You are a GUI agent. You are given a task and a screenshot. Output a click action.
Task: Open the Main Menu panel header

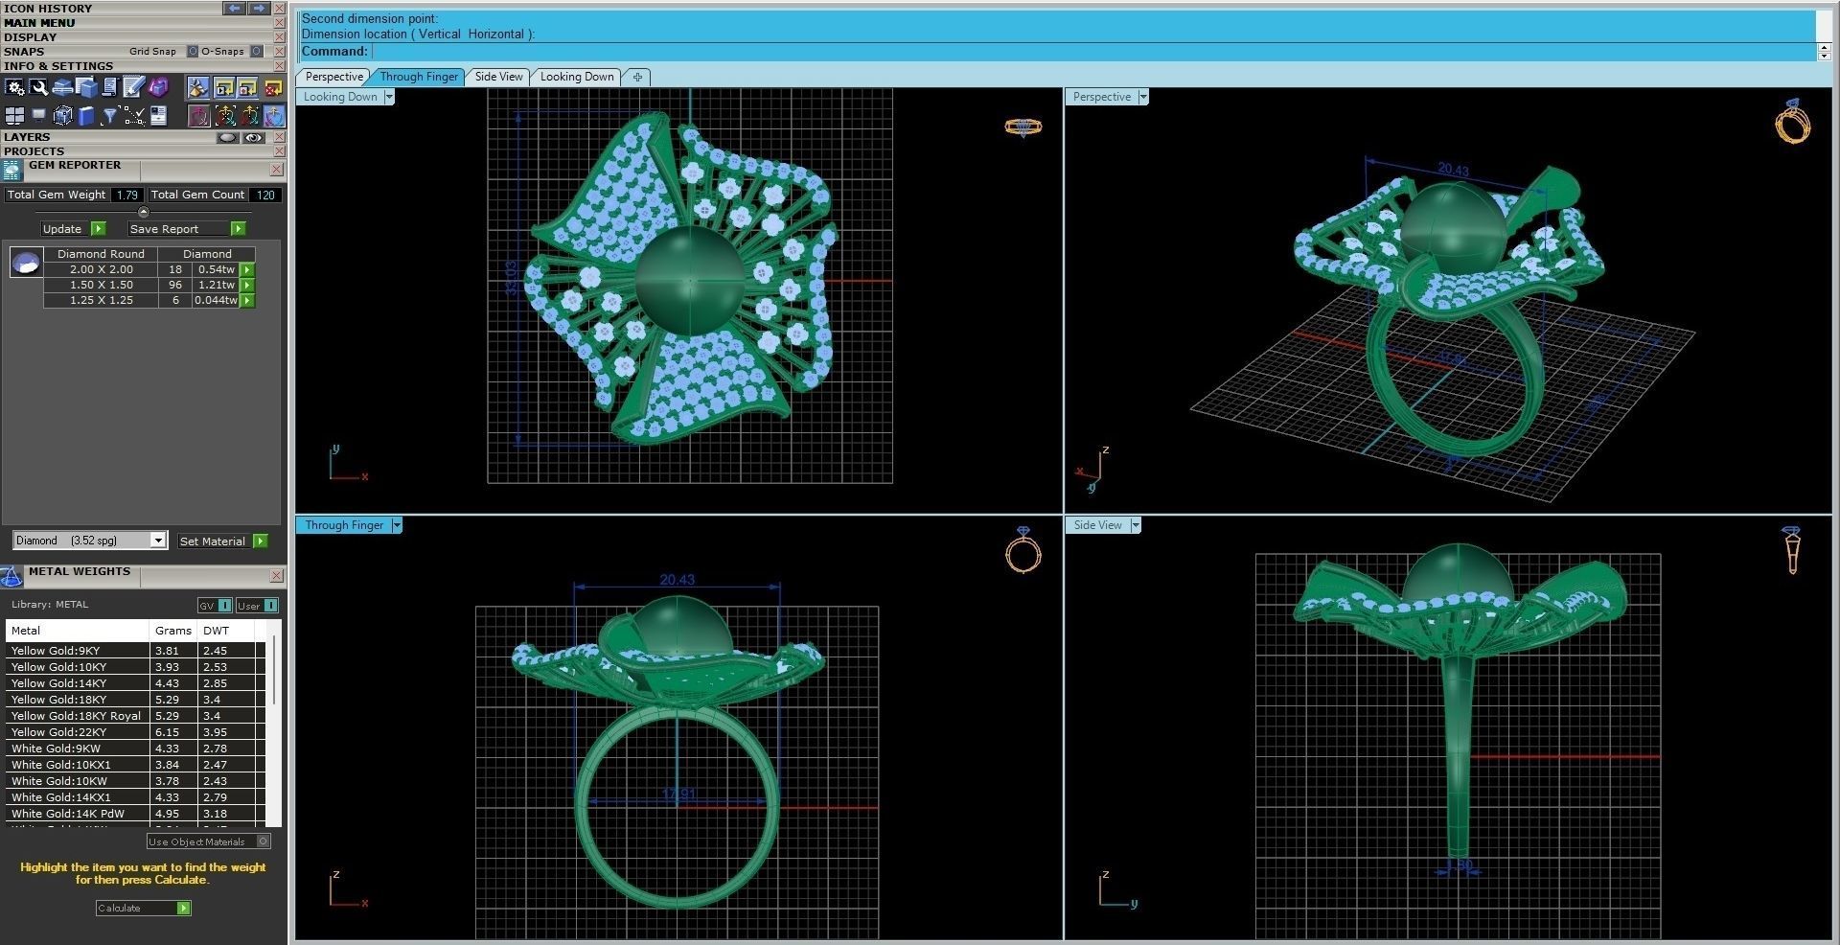[144, 23]
